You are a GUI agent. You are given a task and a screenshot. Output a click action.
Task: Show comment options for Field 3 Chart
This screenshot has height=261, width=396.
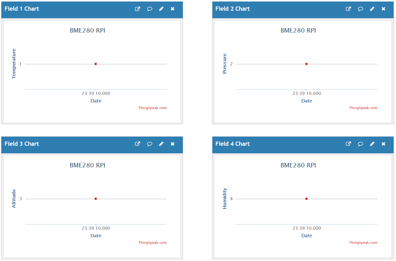pyautogui.click(x=149, y=144)
